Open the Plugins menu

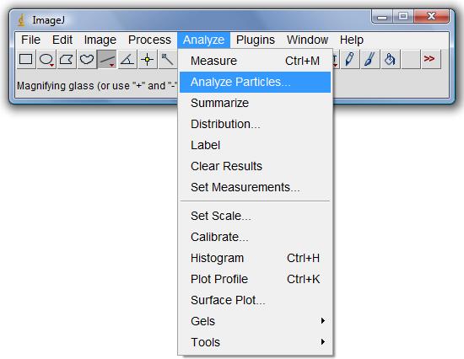[x=256, y=40]
